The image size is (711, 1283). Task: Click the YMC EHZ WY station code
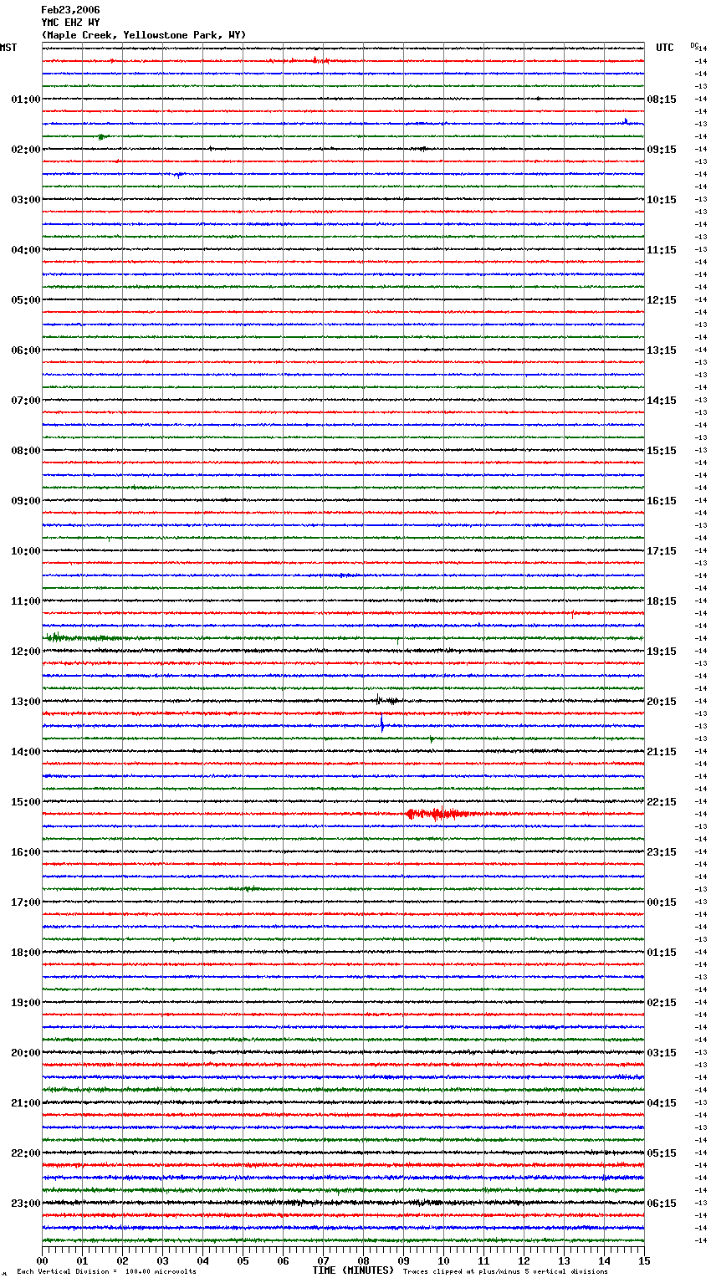tap(70, 23)
